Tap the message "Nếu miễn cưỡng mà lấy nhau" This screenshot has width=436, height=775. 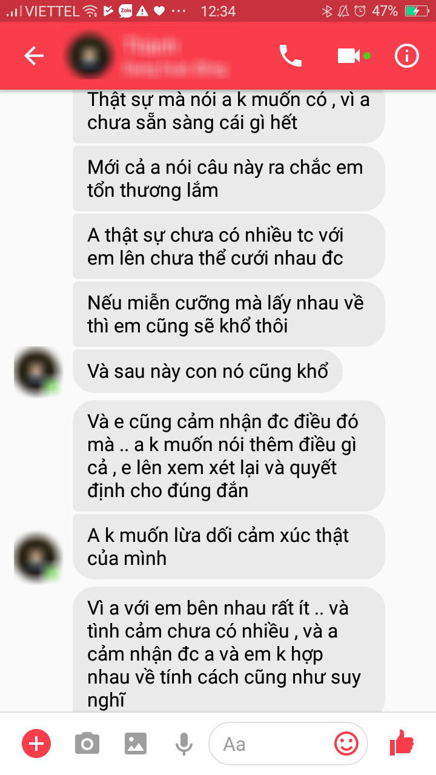(x=229, y=314)
